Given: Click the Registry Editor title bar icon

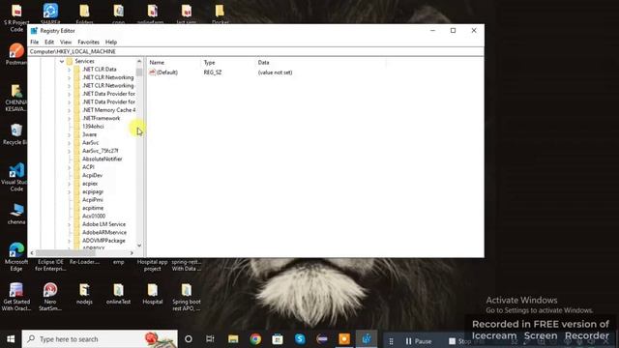Looking at the screenshot, I should coord(34,30).
